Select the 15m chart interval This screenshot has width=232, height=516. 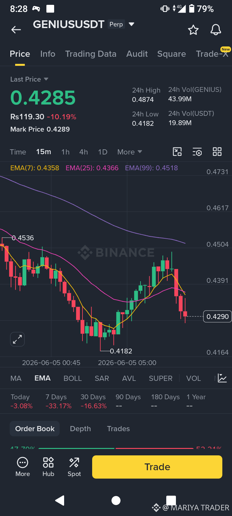43,152
